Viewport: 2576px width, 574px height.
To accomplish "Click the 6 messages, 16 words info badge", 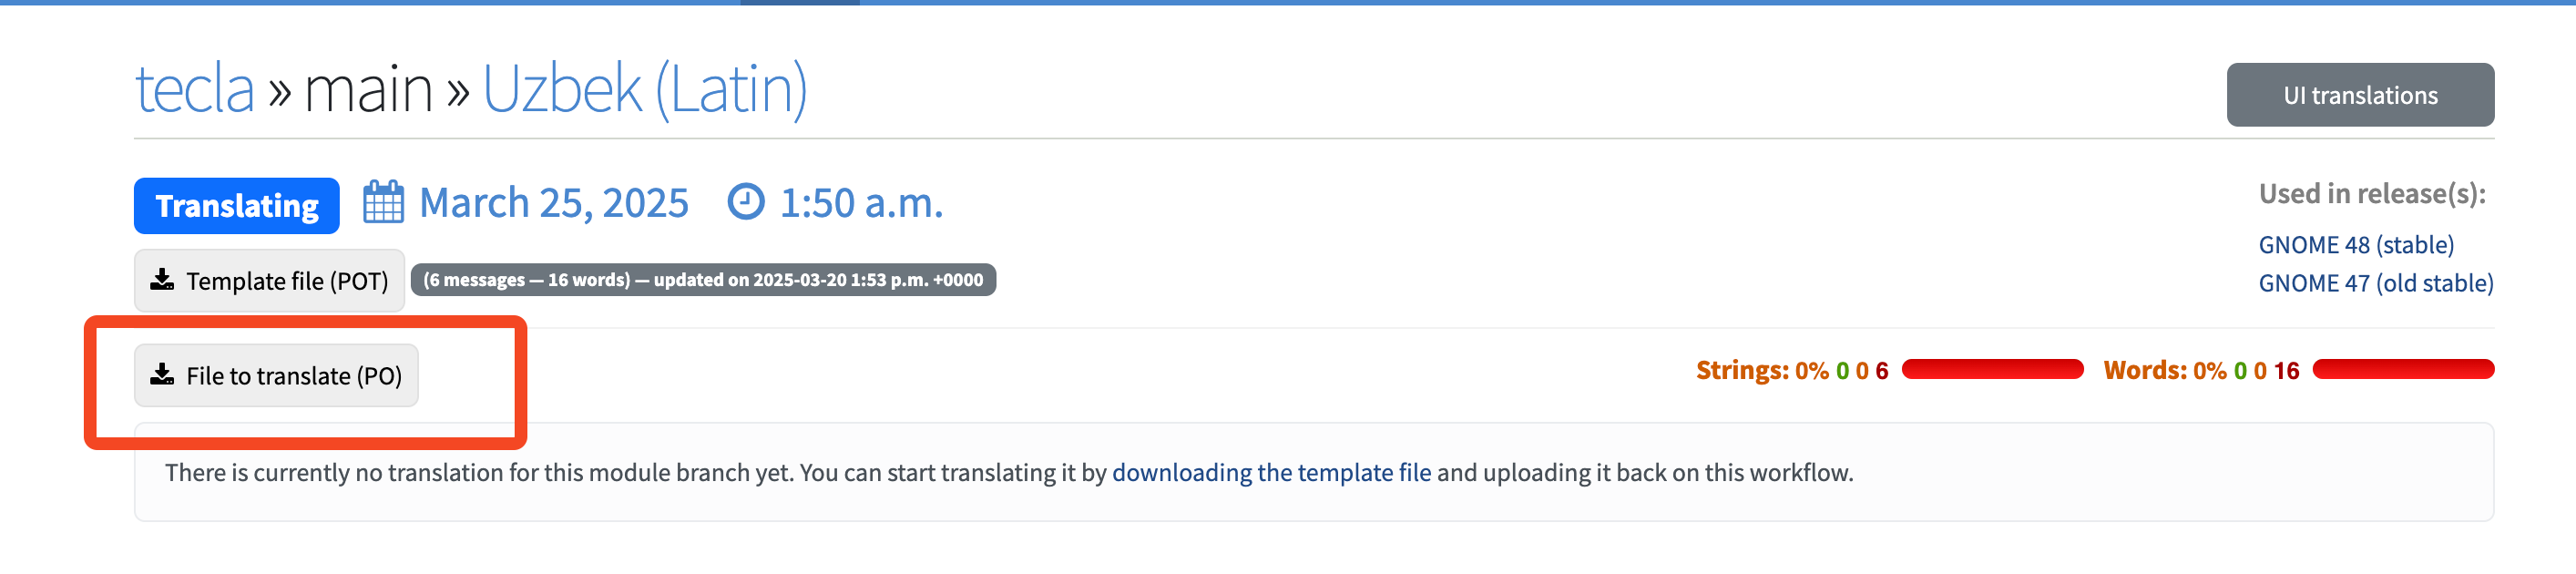I will 703,280.
